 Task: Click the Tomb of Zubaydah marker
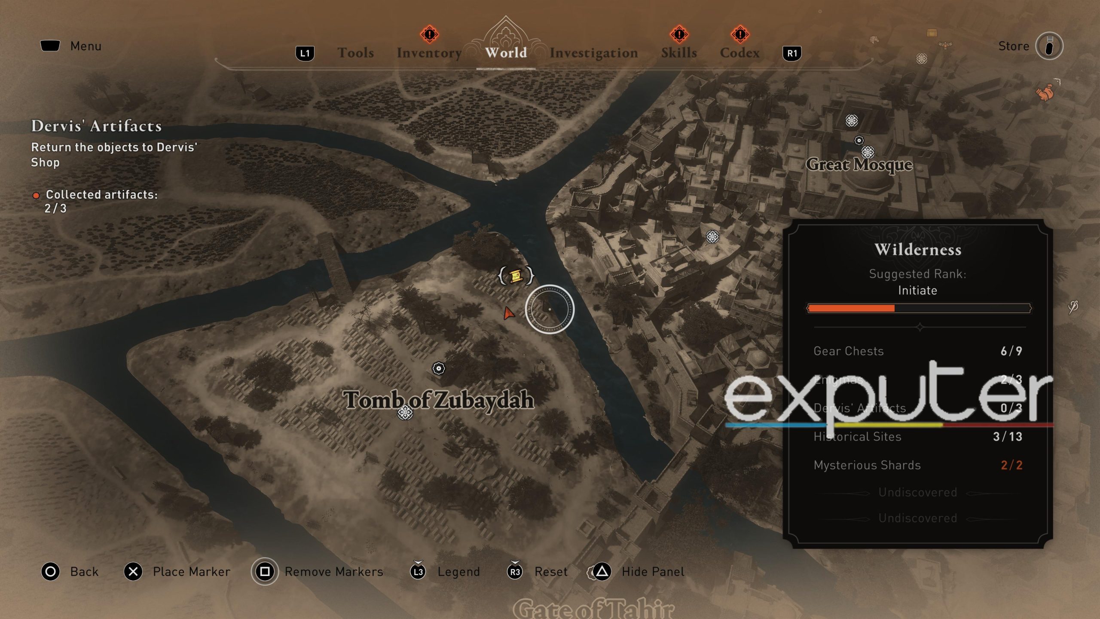pos(405,414)
